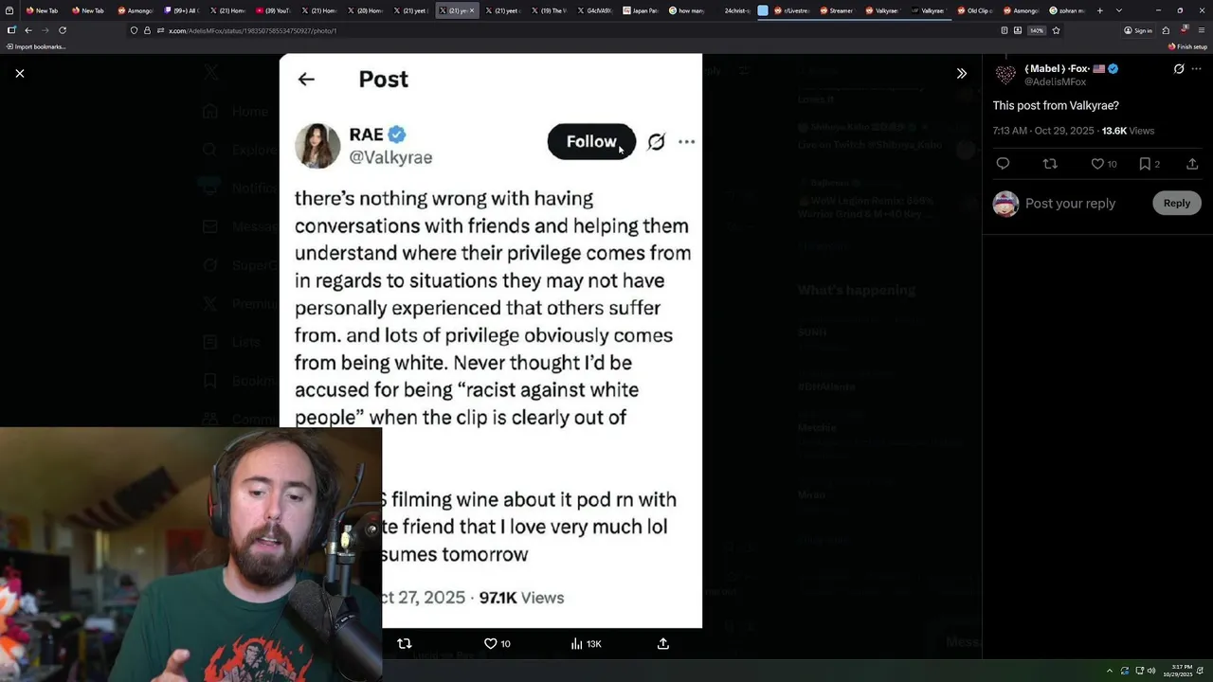Screen dimensions: 1213x682
Task: Open the three-dot more menu for Mabel's post
Action: tap(1197, 69)
